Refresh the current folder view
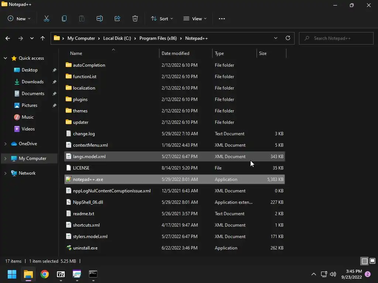Screen dimensions: 378x283 [288, 38]
